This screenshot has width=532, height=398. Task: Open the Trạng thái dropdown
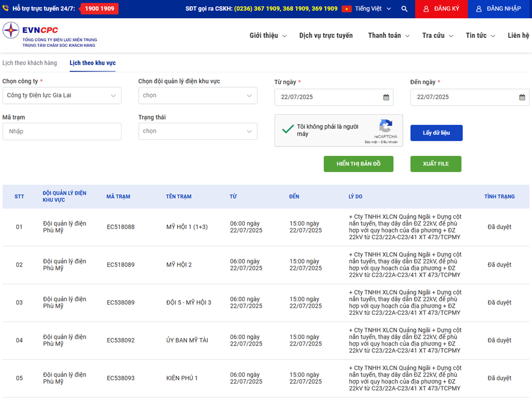(x=198, y=131)
